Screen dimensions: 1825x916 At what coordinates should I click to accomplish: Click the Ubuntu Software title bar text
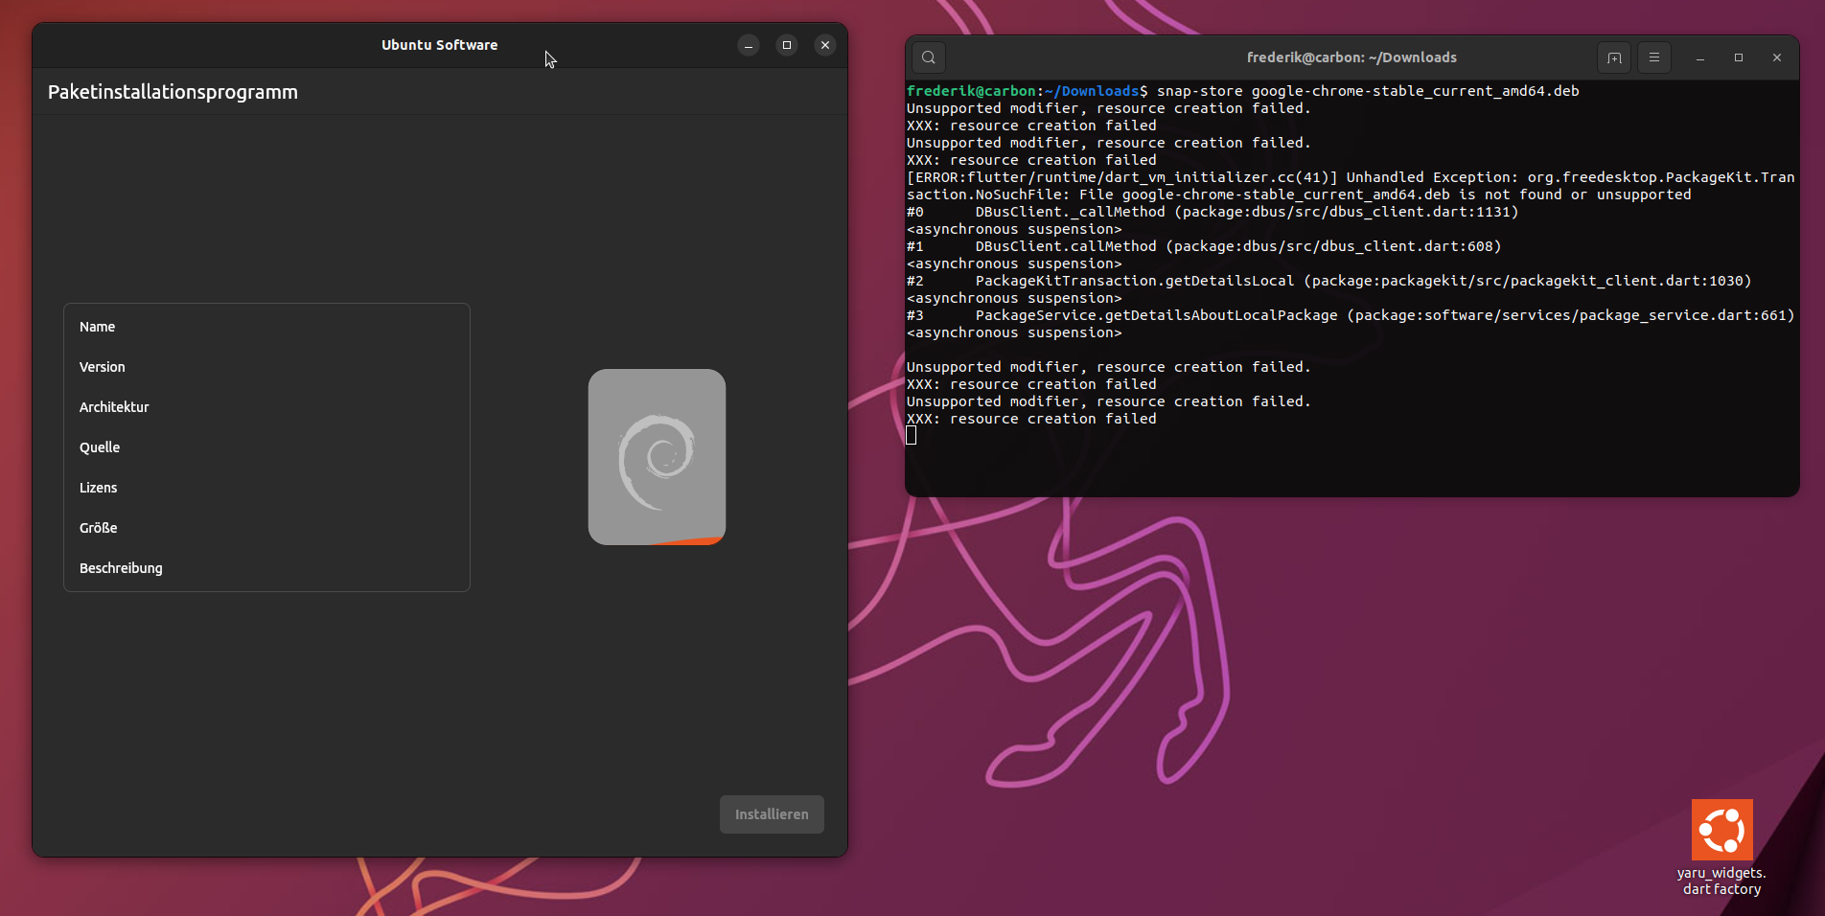[x=440, y=45]
